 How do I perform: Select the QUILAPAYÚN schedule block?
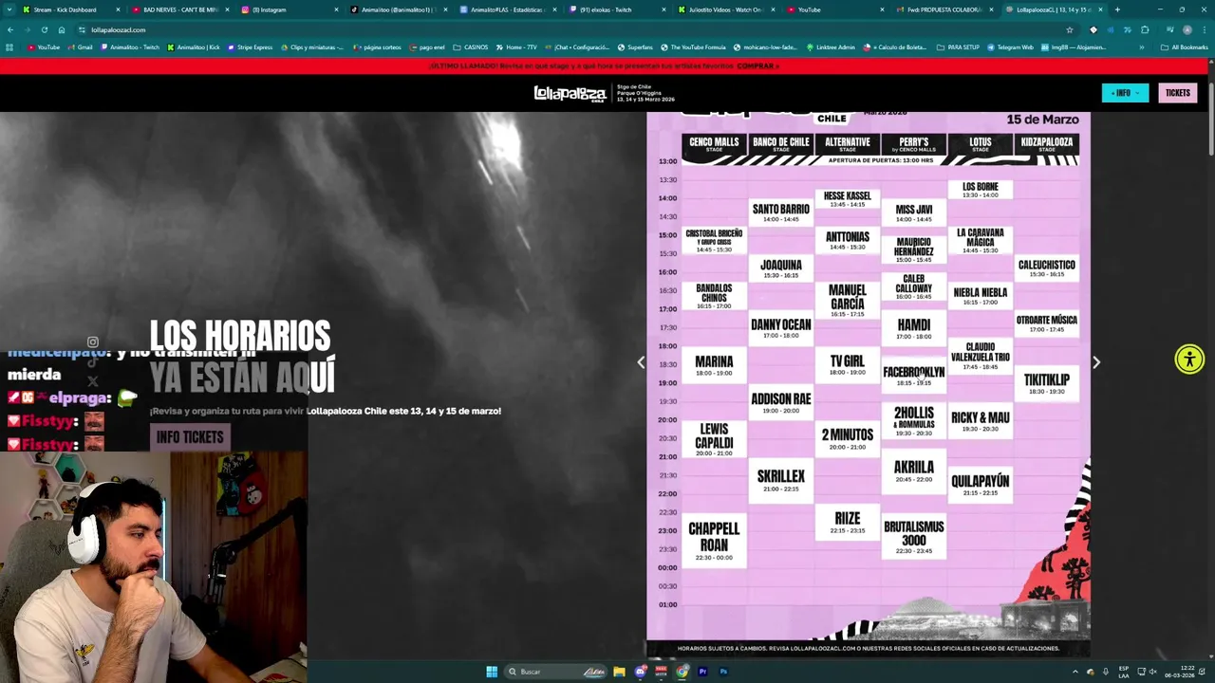(x=980, y=485)
